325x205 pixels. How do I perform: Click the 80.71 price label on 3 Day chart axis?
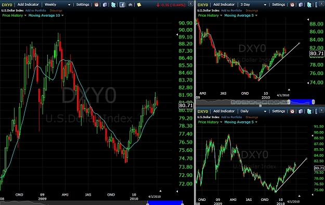pos(317,54)
